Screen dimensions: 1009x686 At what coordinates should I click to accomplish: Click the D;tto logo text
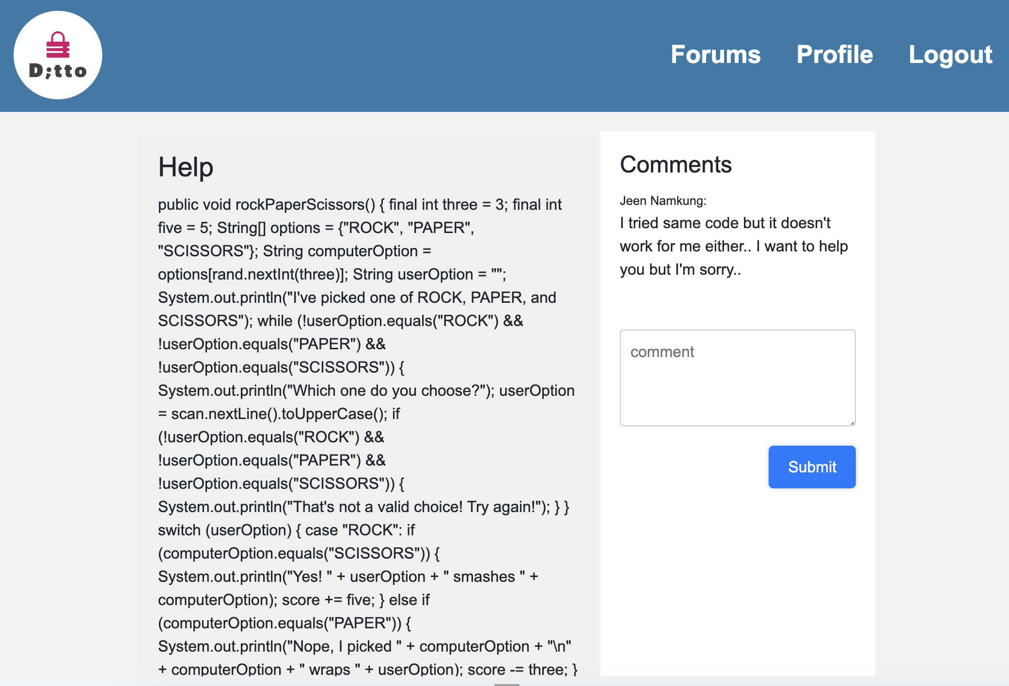click(58, 71)
